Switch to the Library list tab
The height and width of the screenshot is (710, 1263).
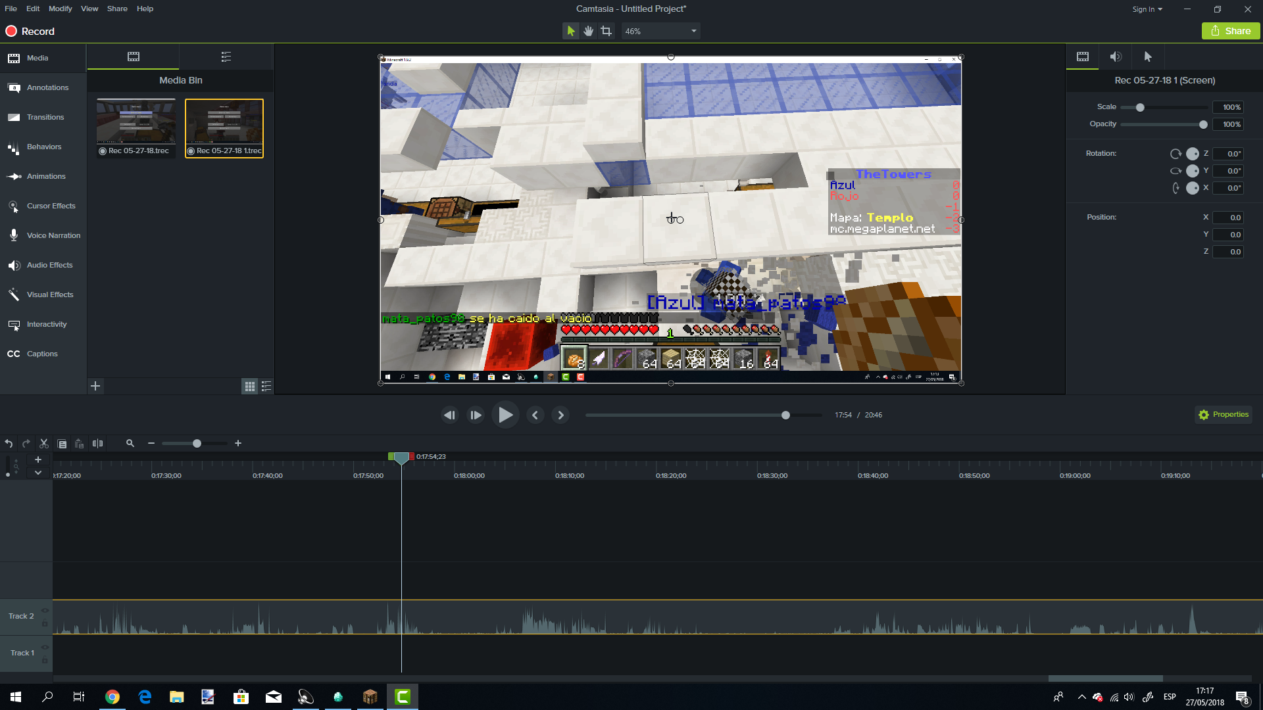(x=226, y=57)
